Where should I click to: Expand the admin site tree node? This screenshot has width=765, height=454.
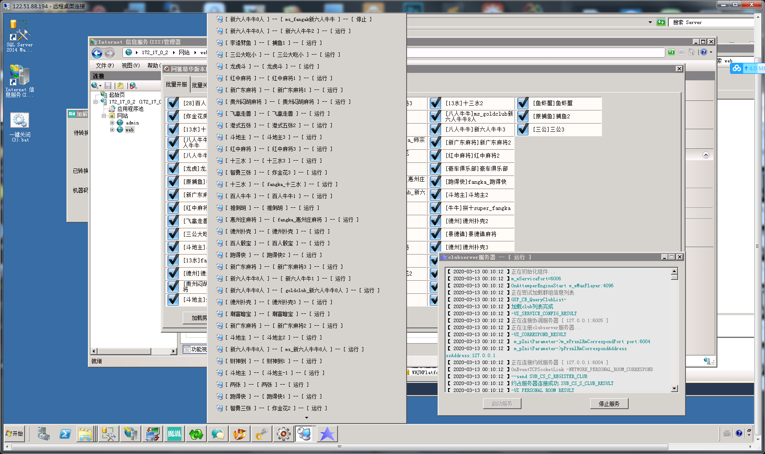click(112, 123)
